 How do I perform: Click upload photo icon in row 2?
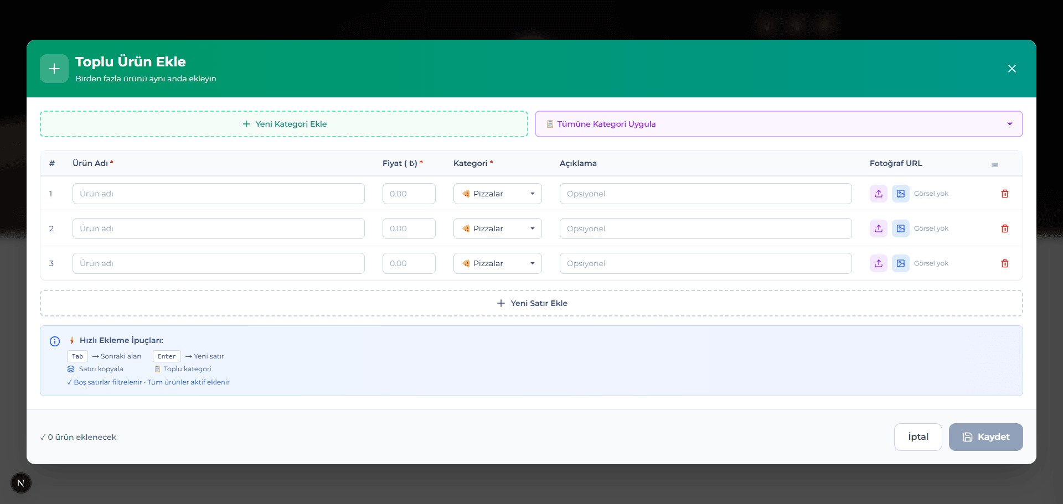tap(879, 228)
